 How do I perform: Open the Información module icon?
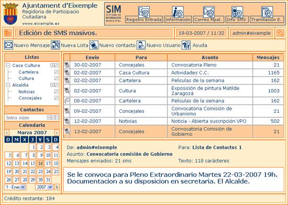pyautogui.click(x=178, y=12)
